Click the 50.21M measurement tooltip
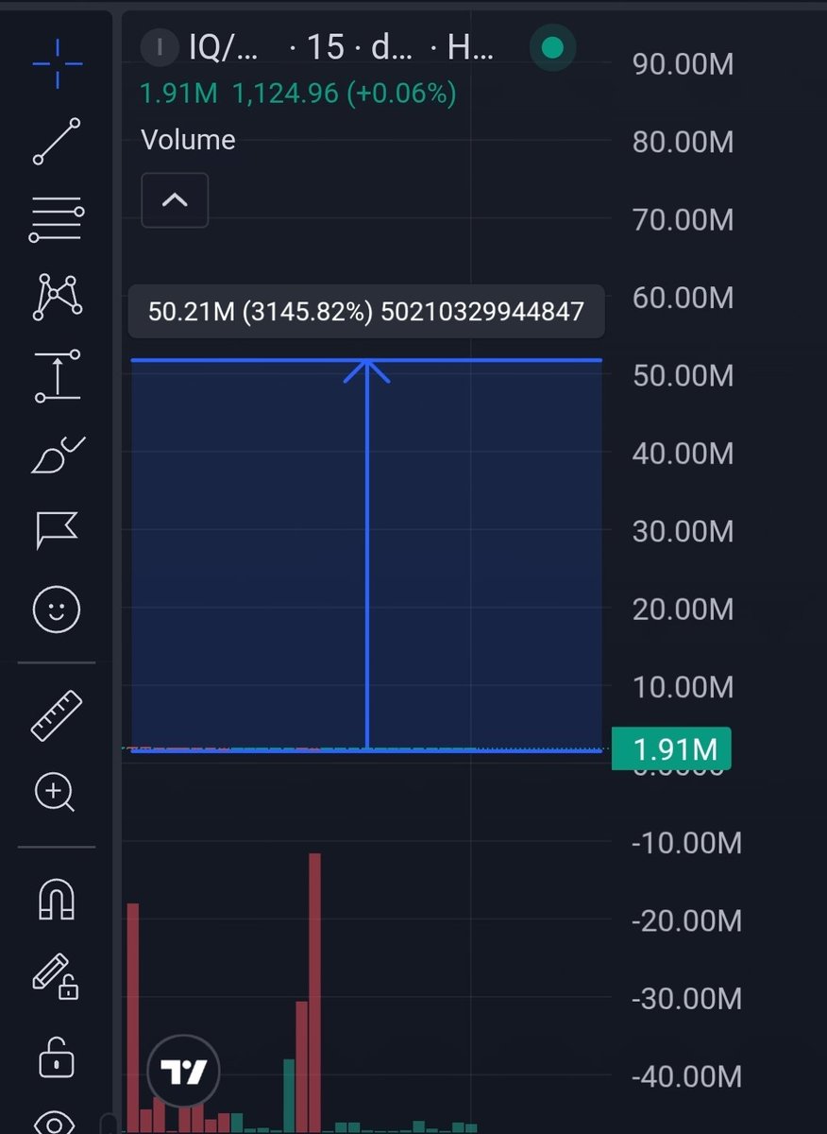Image resolution: width=827 pixels, height=1134 pixels. pyautogui.click(x=366, y=312)
